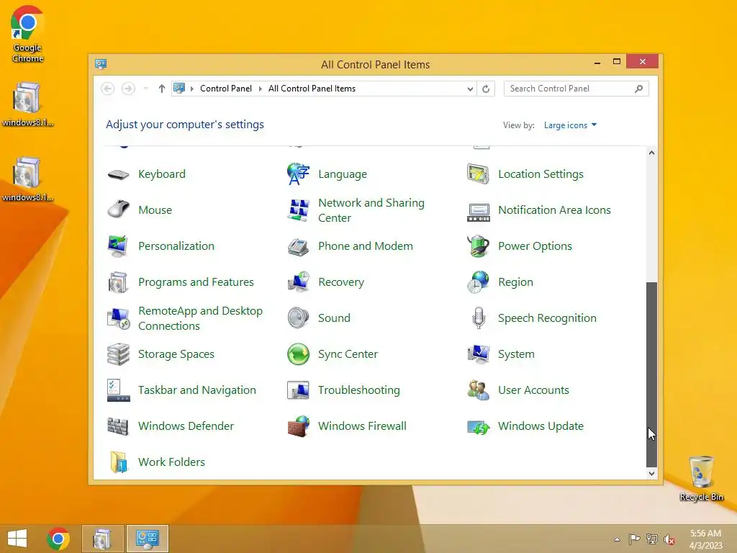Click the scrollbar up arrow
The height and width of the screenshot is (553, 737).
tap(651, 153)
